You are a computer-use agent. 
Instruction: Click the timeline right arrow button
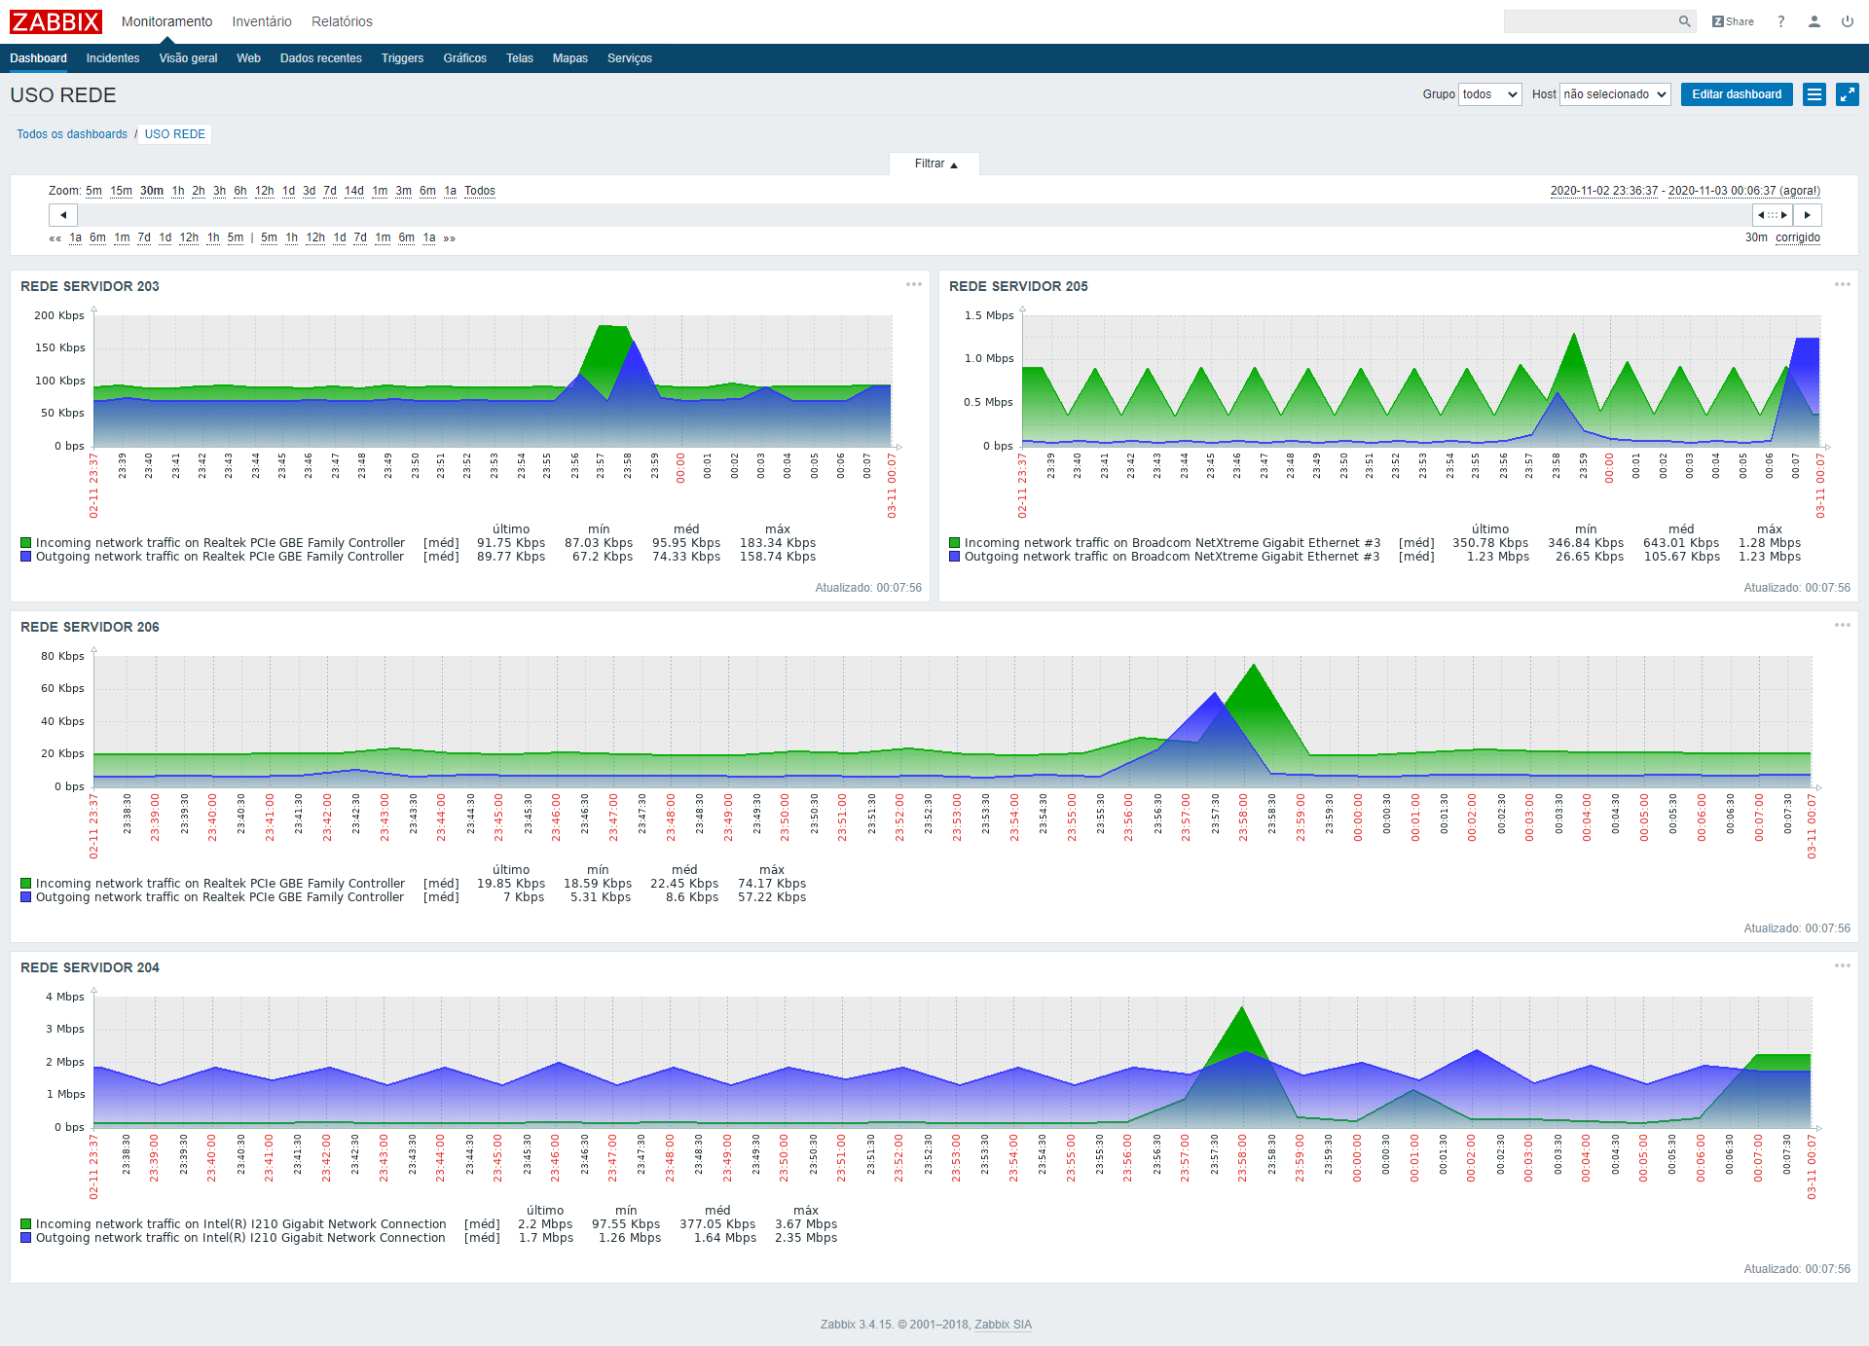(x=1808, y=215)
